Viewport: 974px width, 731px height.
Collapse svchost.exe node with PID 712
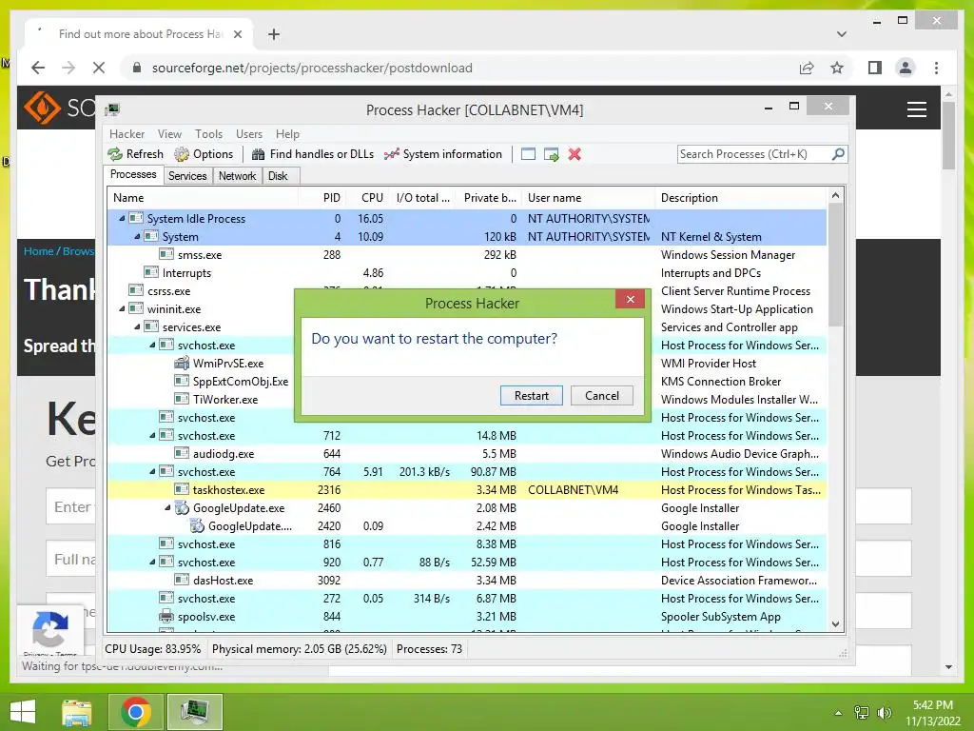(x=152, y=435)
